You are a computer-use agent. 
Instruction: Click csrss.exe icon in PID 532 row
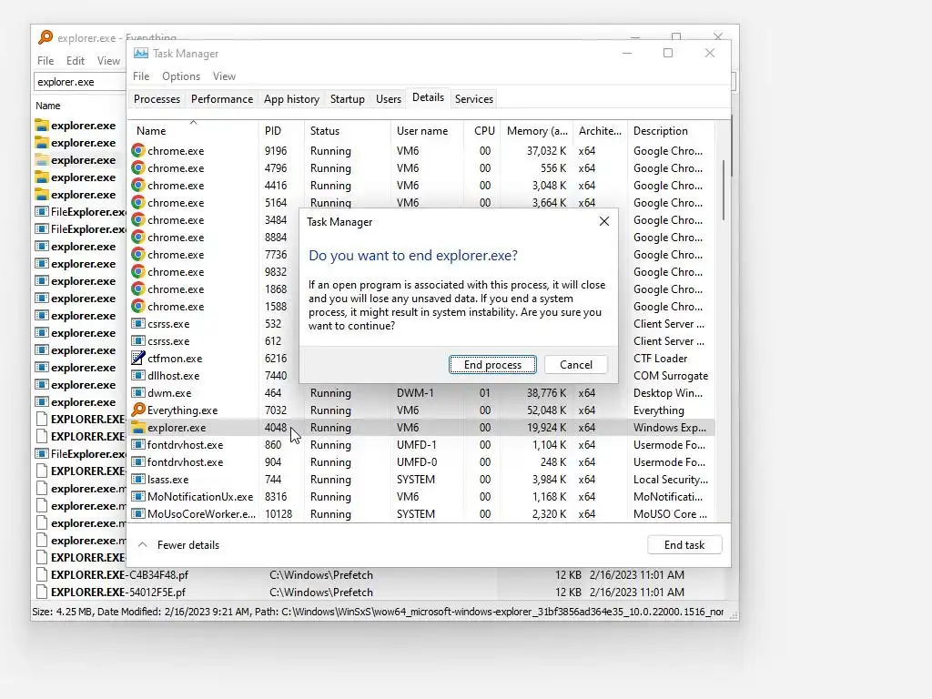pyautogui.click(x=138, y=324)
